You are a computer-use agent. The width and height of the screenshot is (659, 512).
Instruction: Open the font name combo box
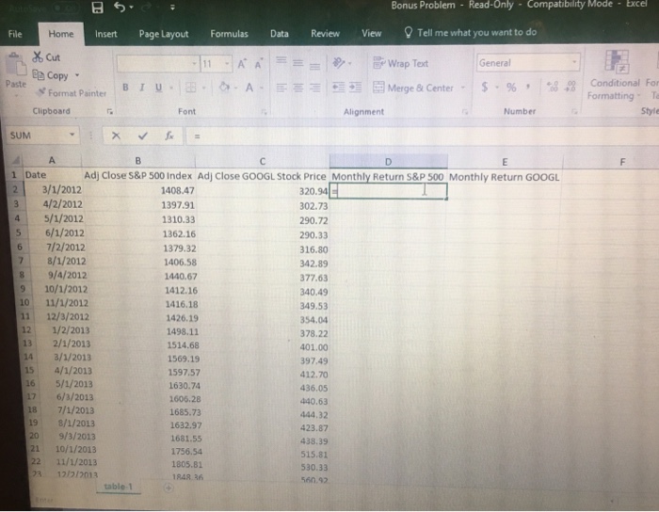[157, 64]
